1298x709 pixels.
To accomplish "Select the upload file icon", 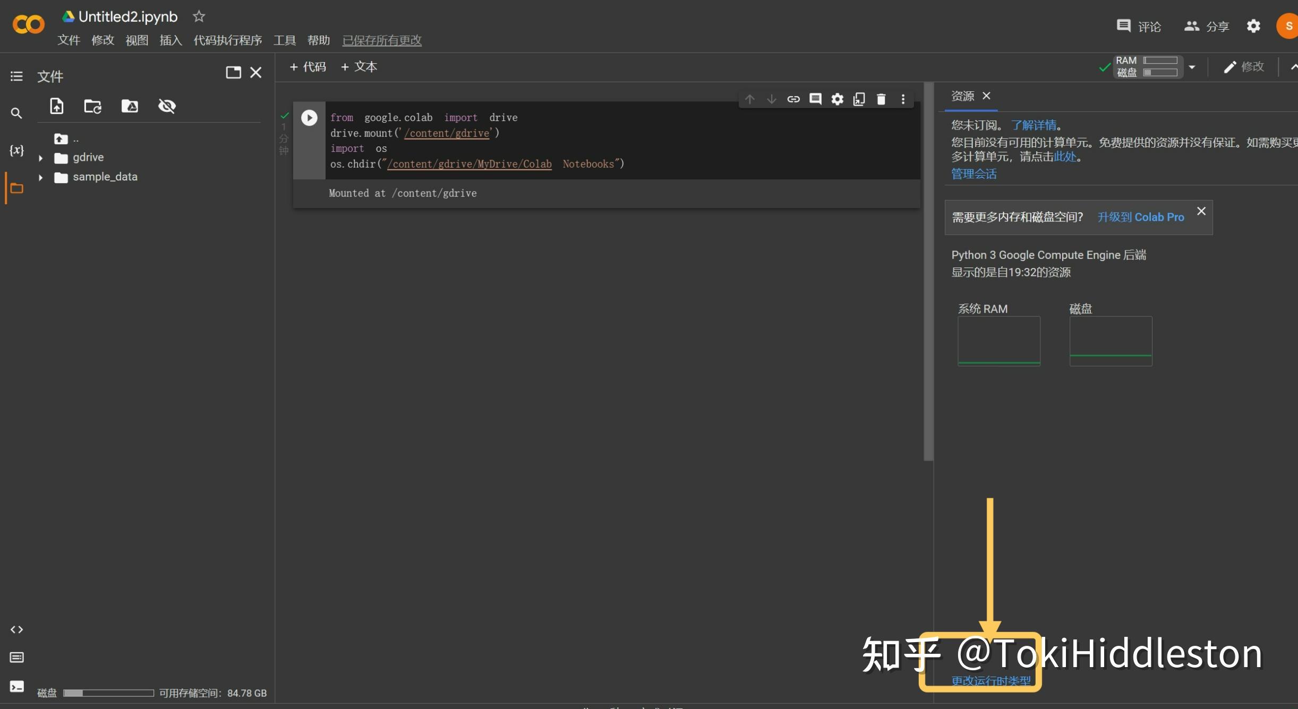I will (x=56, y=106).
